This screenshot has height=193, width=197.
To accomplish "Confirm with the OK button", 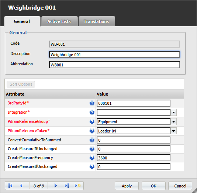I will pyautogui.click(x=153, y=186).
